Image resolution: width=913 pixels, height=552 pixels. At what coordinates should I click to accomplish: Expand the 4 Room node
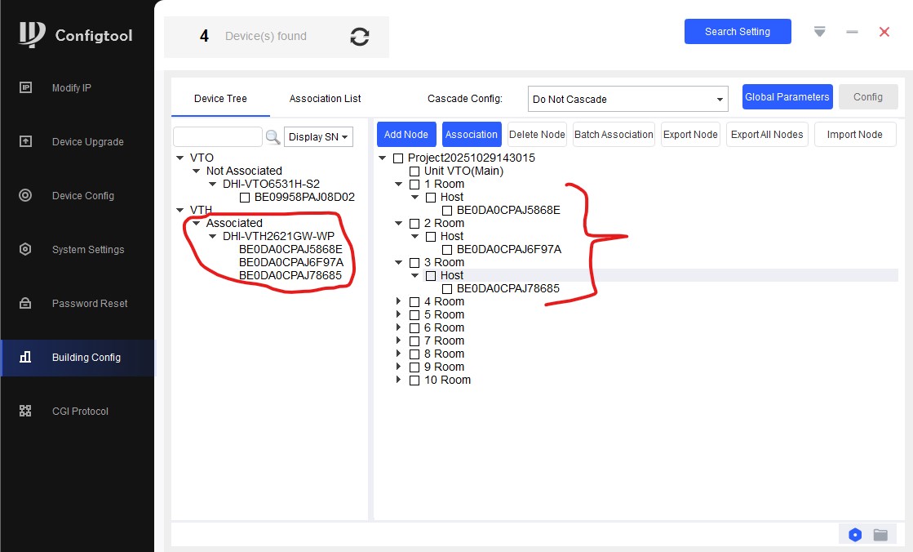tap(398, 301)
